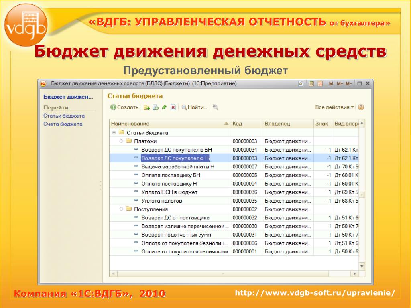Image resolution: width=411 pixels, height=308 pixels.
Task: Click the copy item icon in toolbar
Action: coord(156,107)
